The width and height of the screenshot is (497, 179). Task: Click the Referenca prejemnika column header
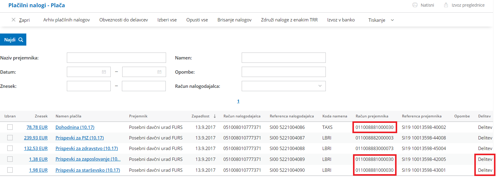click(x=422, y=116)
